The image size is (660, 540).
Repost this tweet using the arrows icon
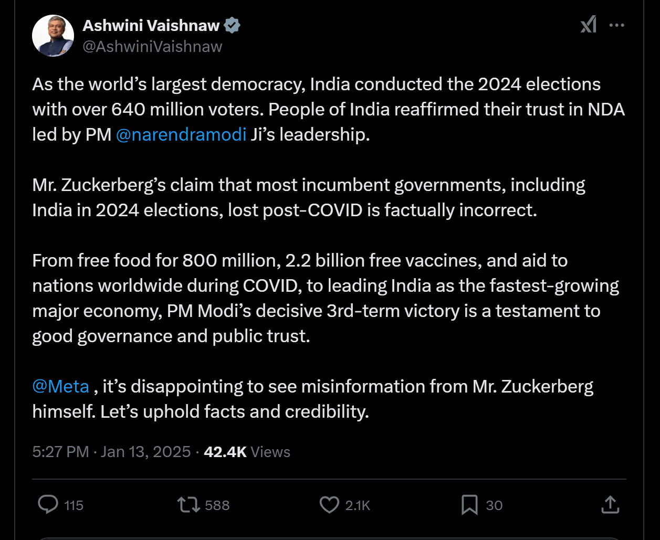point(188,505)
